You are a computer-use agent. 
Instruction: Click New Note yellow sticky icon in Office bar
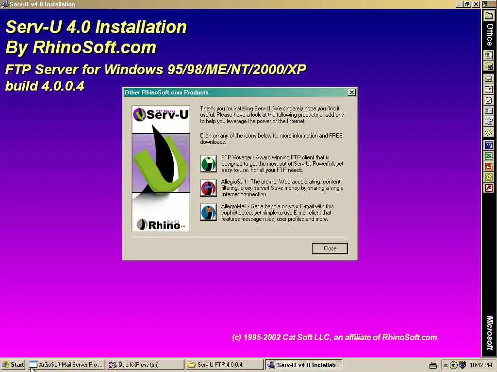pyautogui.click(x=488, y=132)
